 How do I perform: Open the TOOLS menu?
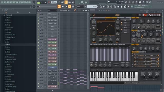pyautogui.click(x=26, y=2)
